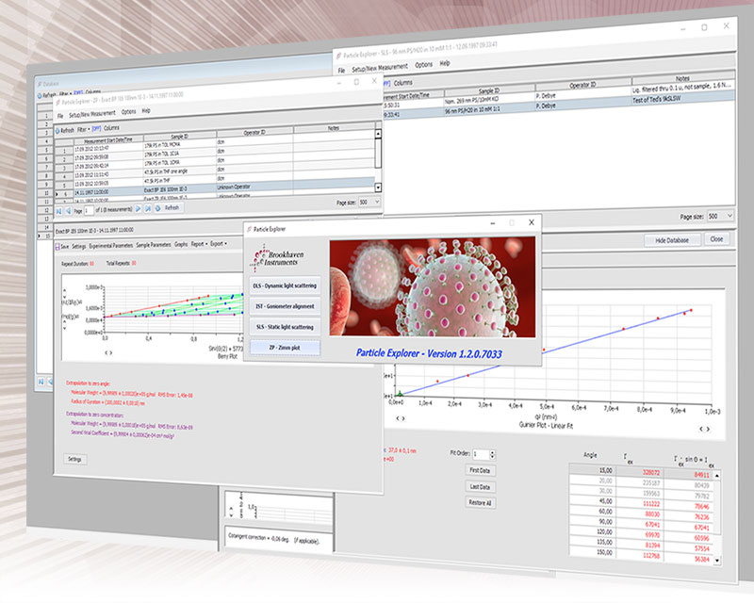The image size is (754, 603).
Task: Click virus splash image in Particle Explorer
Action: tap(433, 287)
